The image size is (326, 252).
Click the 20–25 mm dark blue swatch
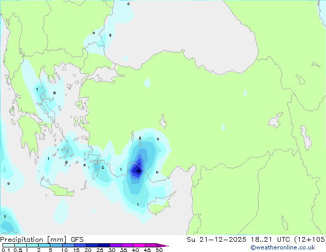(x=92, y=245)
